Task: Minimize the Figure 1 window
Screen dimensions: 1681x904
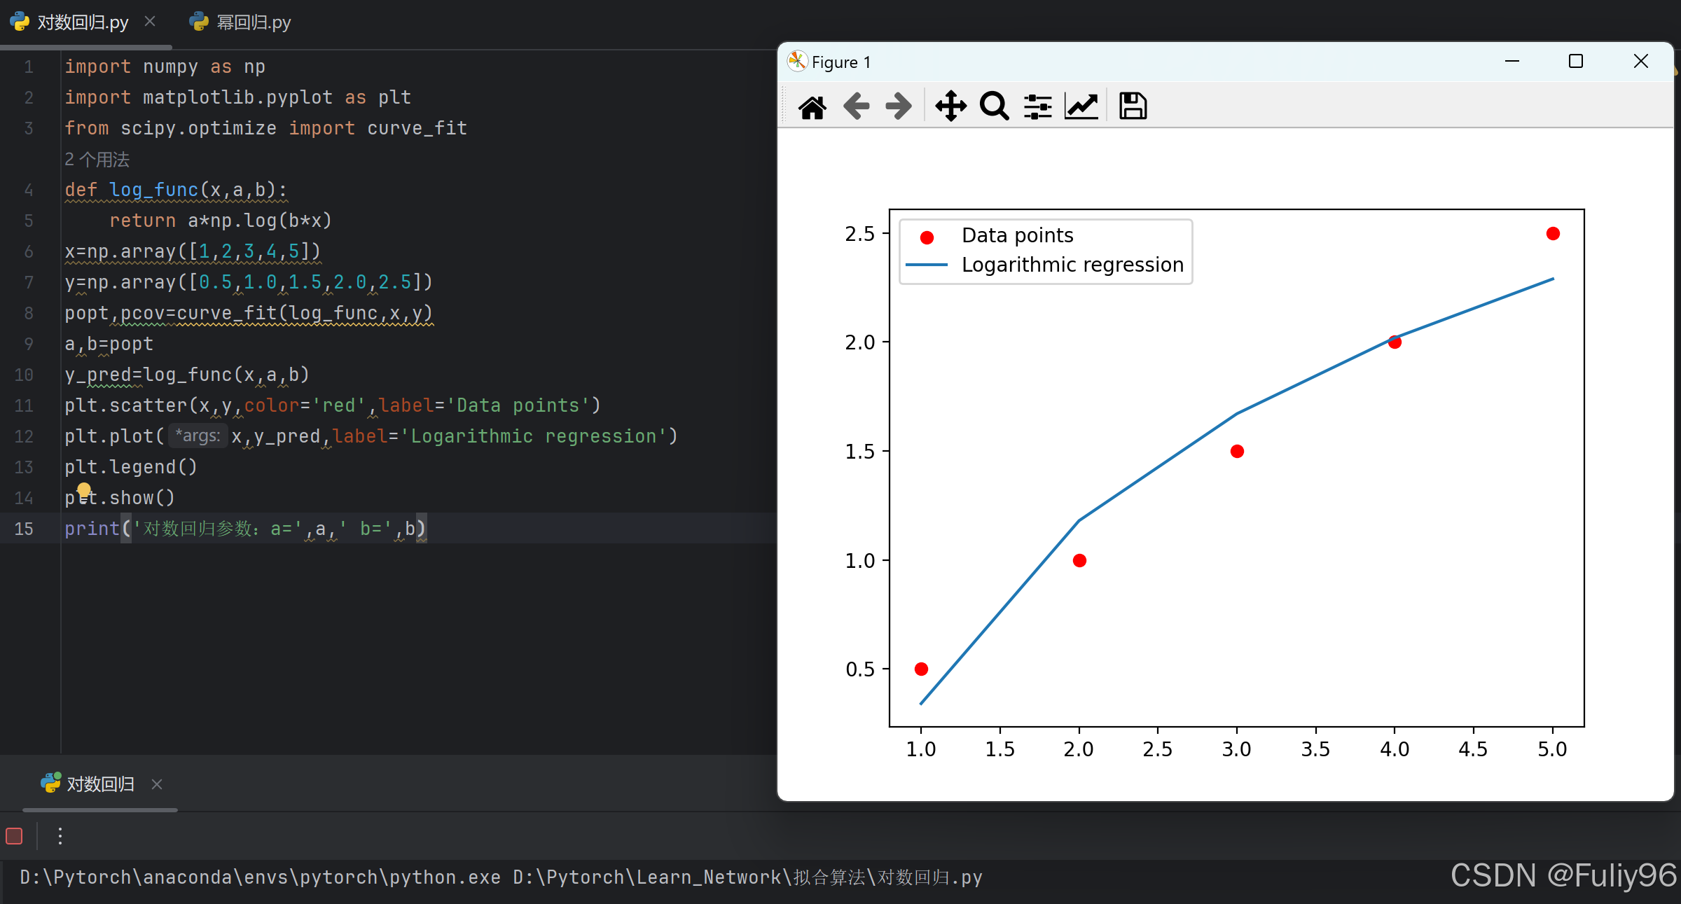Action: (x=1512, y=62)
